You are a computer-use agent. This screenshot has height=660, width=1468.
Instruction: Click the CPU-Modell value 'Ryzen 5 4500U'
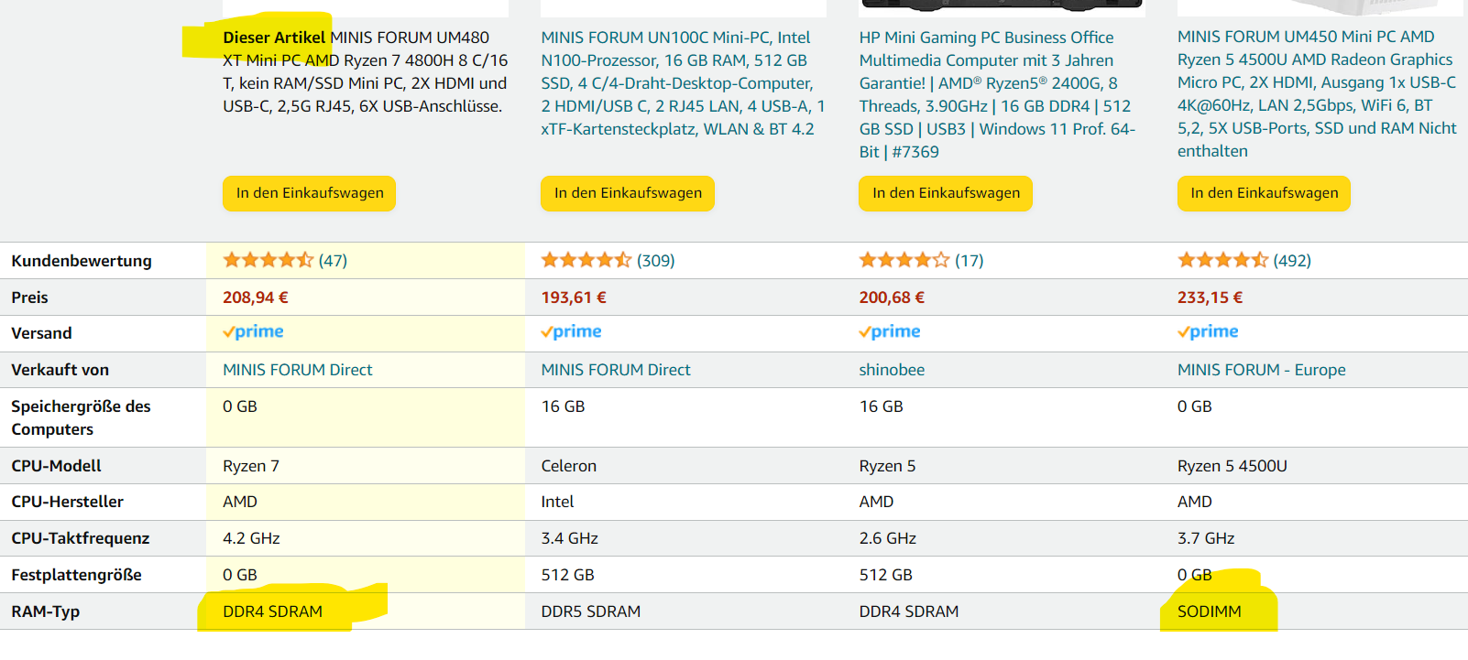click(x=1232, y=466)
